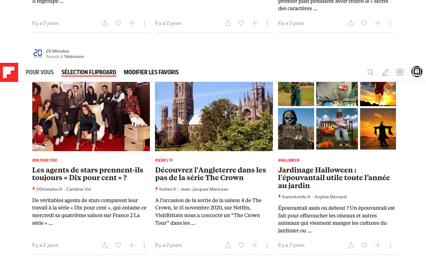This screenshot has height=257, width=426.
Task: Plus icon on "Il regroupe ..." card
Action: tap(131, 23)
